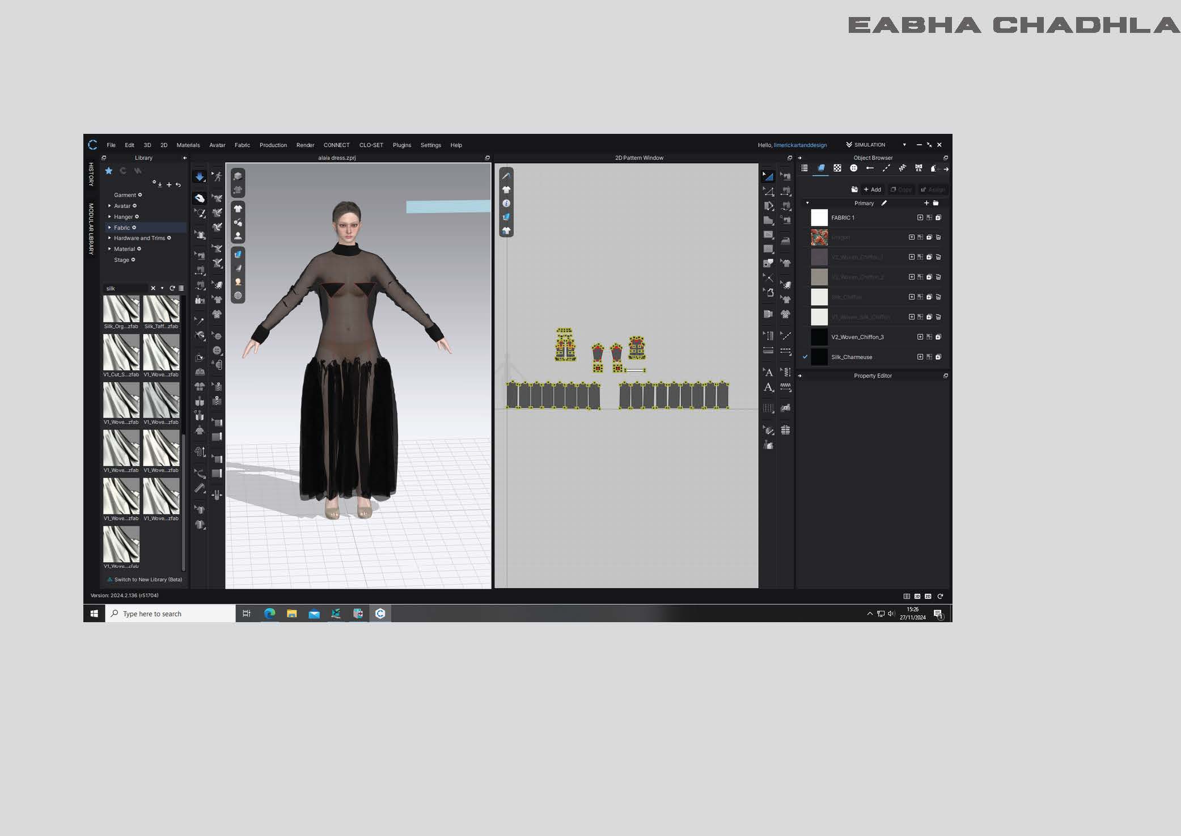Expand the Avatar library folder
Image resolution: width=1181 pixels, height=836 pixels.
pos(110,206)
